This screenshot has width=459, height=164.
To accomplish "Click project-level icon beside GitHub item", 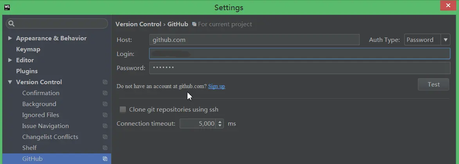I will pyautogui.click(x=105, y=159).
